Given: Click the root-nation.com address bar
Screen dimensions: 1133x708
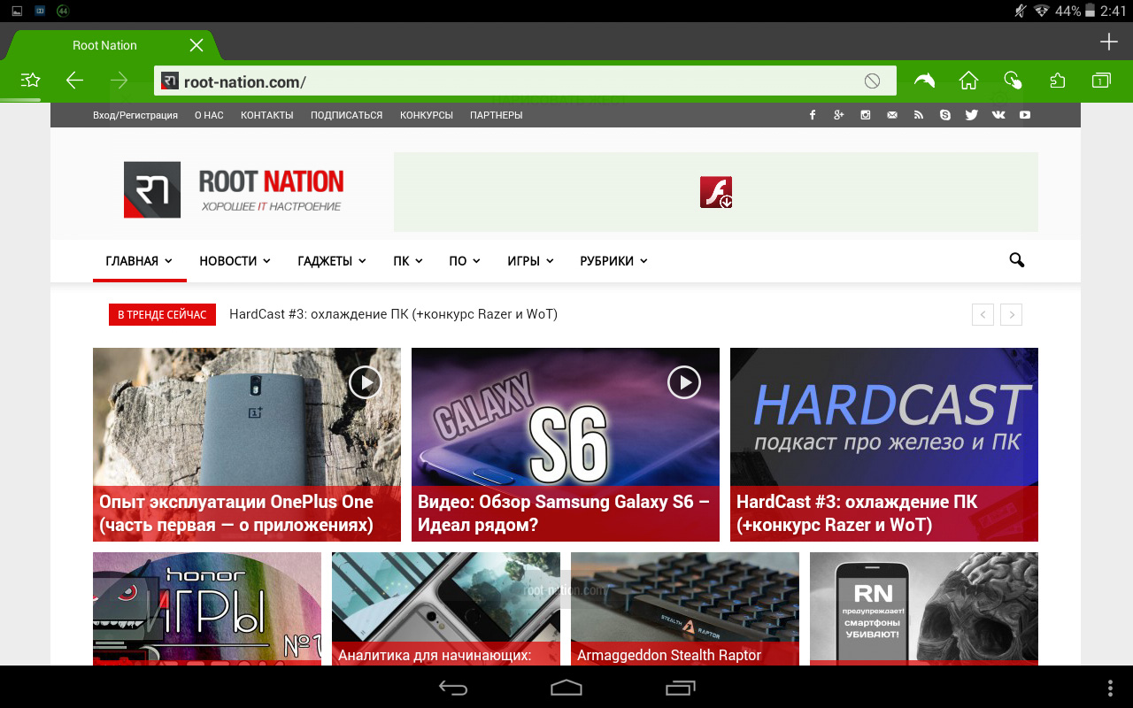Looking at the screenshot, I should (525, 81).
